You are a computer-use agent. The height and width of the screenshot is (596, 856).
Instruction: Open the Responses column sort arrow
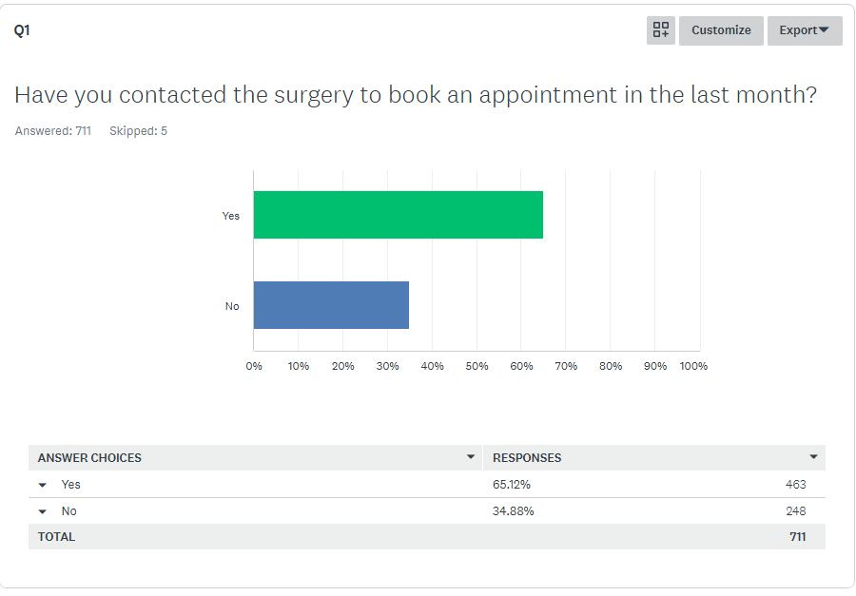813,457
